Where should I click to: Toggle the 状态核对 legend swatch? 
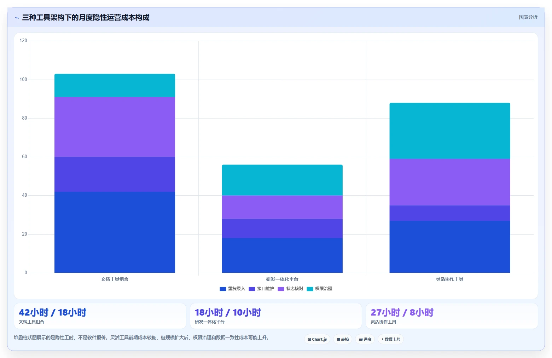coord(281,289)
